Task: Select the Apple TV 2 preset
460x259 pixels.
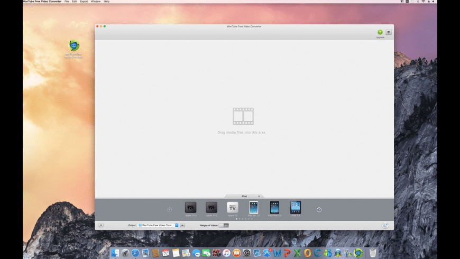Action: pos(211,207)
